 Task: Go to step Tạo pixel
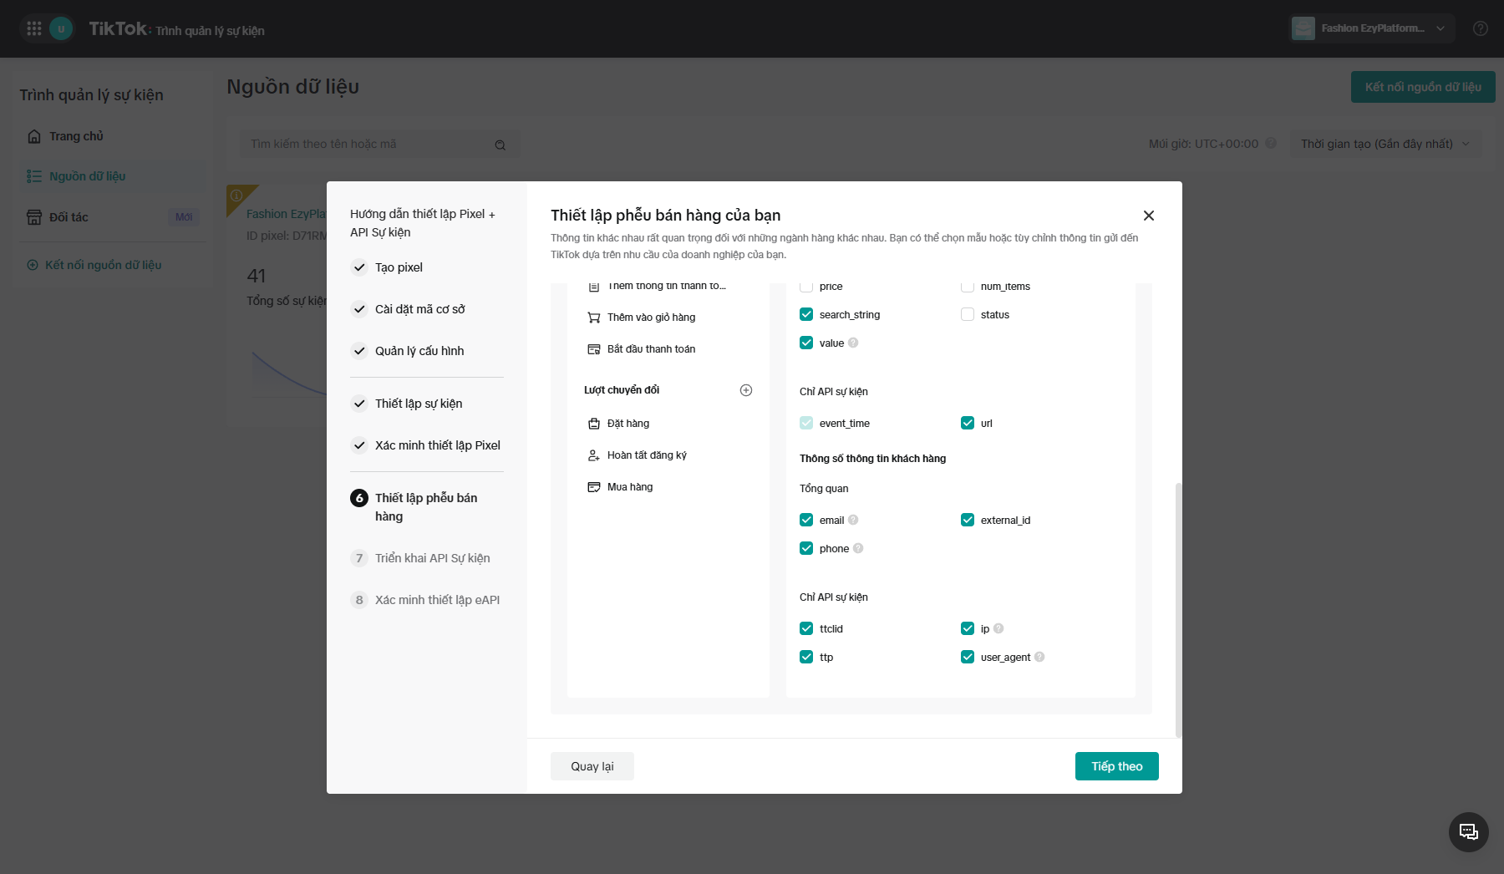[399, 267]
